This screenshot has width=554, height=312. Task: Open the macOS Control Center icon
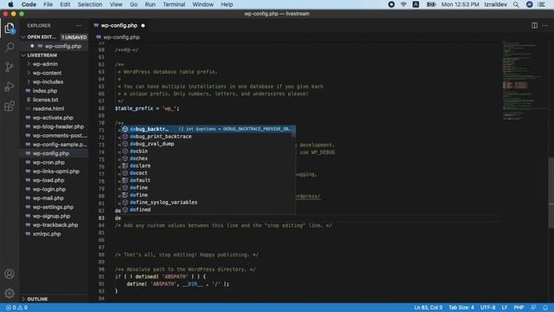point(541,4)
